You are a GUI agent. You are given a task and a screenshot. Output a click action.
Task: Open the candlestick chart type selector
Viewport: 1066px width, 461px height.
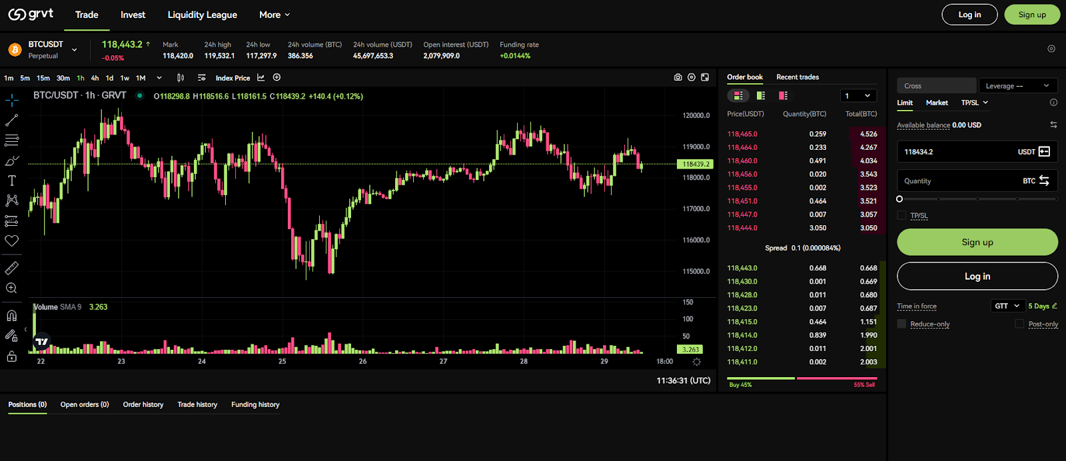coord(181,78)
